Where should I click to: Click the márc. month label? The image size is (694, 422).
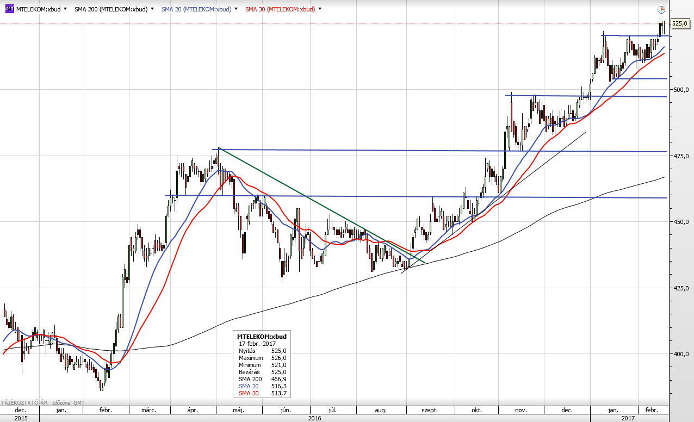pyautogui.click(x=148, y=410)
